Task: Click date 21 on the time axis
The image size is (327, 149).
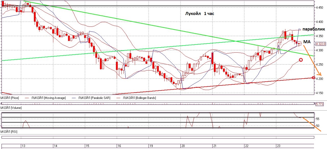Action: click(x=215, y=146)
